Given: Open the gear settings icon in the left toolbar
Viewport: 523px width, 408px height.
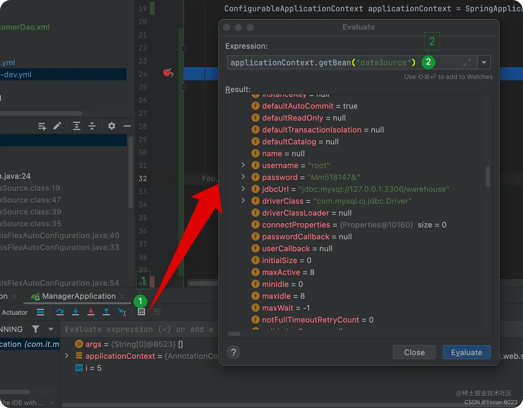Looking at the screenshot, I should click(x=111, y=126).
